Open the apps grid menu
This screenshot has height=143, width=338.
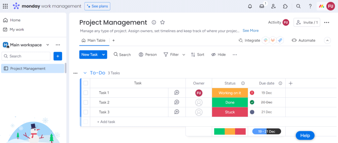pyautogui.click(x=5, y=6)
